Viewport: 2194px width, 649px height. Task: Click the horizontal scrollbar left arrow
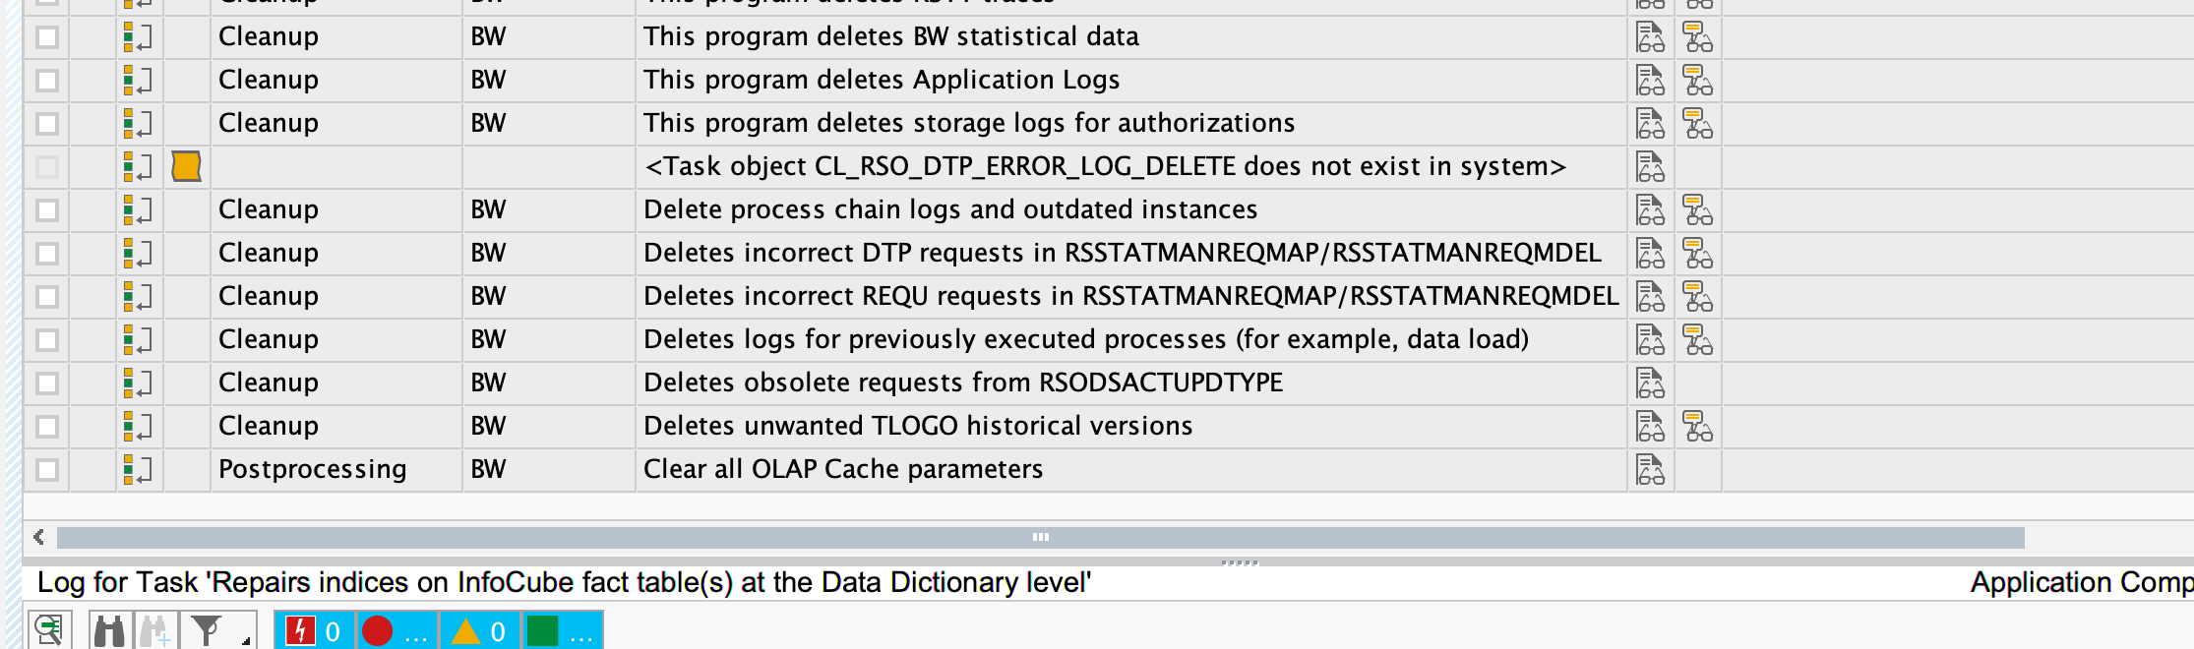(39, 537)
